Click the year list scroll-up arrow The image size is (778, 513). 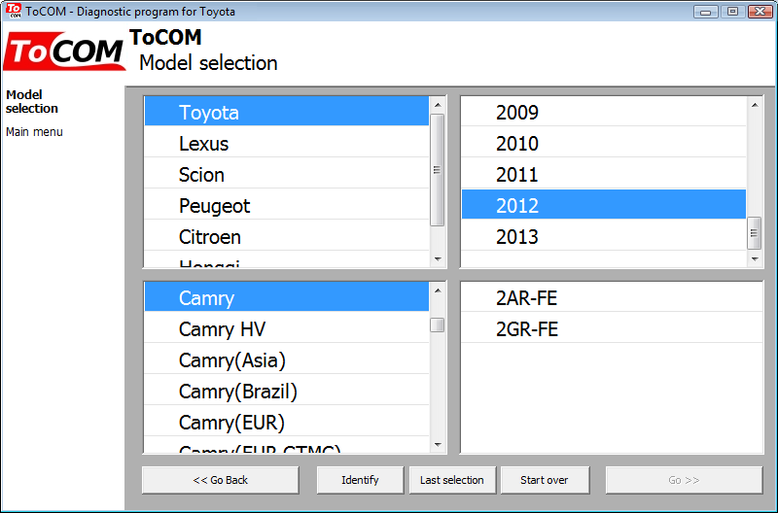pyautogui.click(x=755, y=105)
